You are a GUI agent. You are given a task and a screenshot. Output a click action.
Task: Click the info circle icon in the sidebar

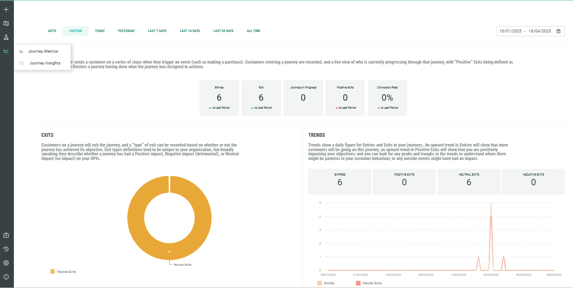pos(6,277)
